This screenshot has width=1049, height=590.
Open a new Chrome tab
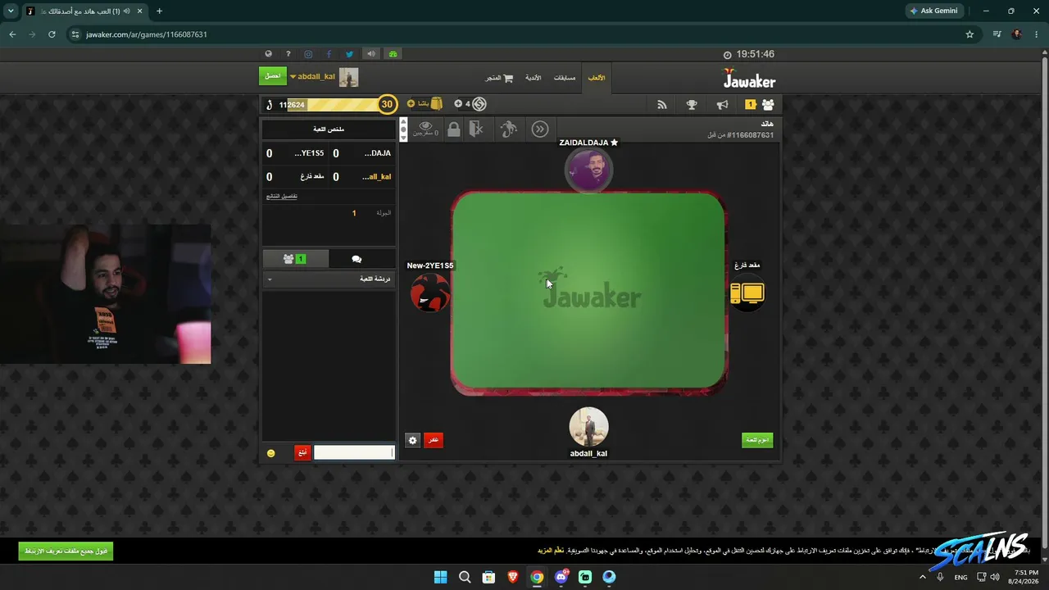159,11
